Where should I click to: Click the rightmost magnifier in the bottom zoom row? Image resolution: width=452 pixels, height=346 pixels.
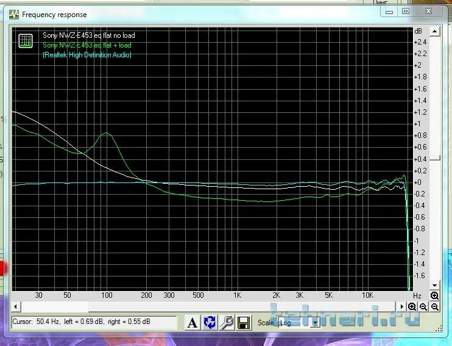pyautogui.click(x=434, y=306)
